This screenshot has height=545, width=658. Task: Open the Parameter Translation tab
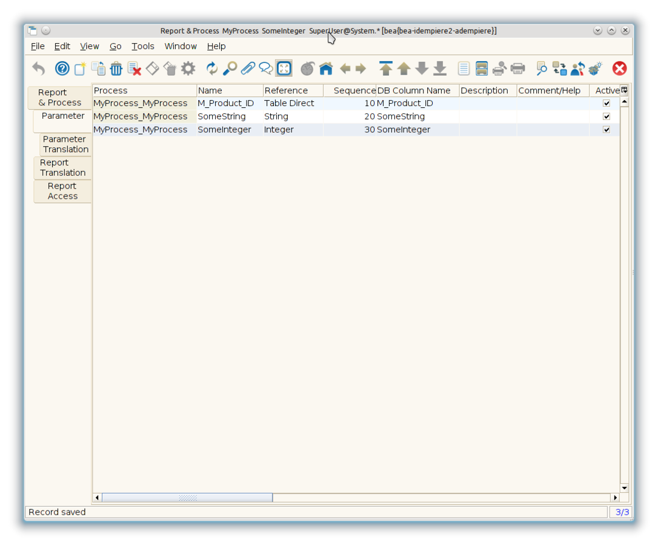pos(65,144)
